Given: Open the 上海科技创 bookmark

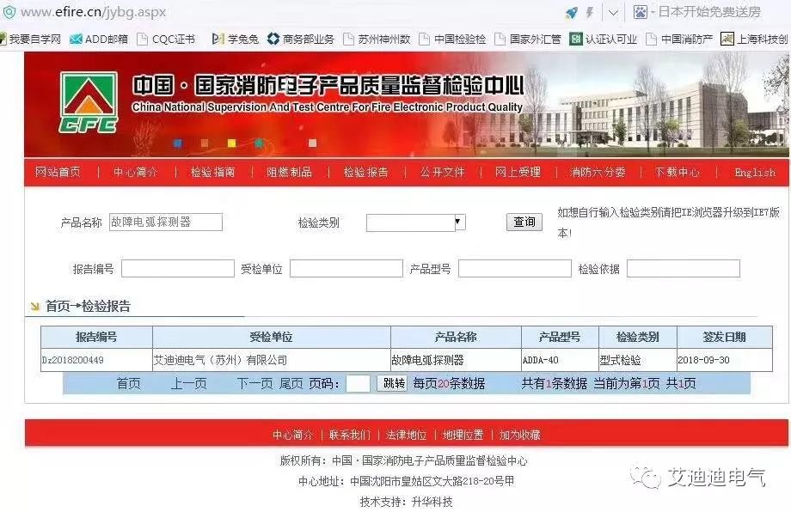Looking at the screenshot, I should (755, 39).
